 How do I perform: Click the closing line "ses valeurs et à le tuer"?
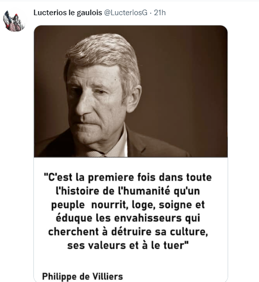coord(128,246)
